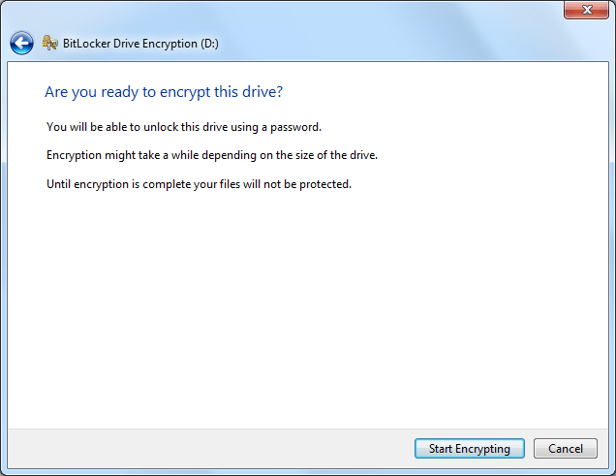This screenshot has width=616, height=476.
Task: Click the Encryption might take a while line
Action: 212,155
